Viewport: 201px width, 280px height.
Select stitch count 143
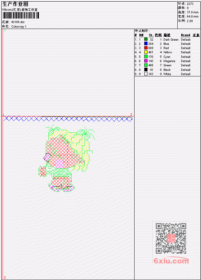point(151,61)
